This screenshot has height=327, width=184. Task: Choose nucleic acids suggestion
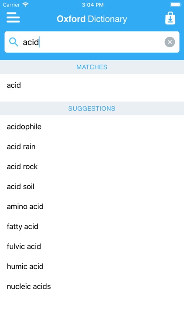(x=92, y=286)
